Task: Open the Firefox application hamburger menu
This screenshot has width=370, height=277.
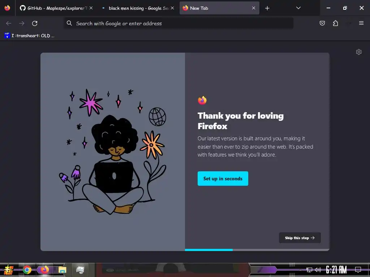Action: pos(361,23)
